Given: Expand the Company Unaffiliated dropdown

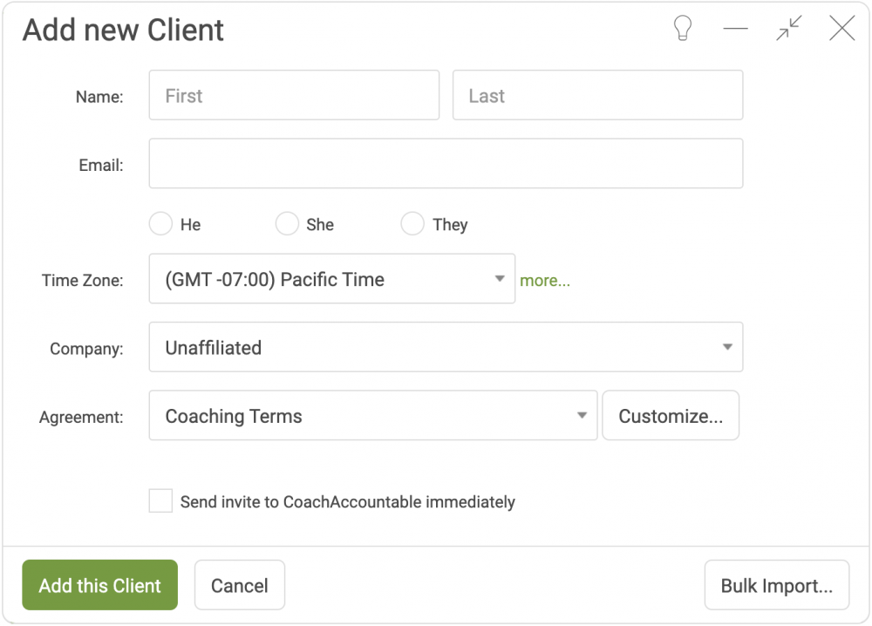Looking at the screenshot, I should (x=446, y=347).
